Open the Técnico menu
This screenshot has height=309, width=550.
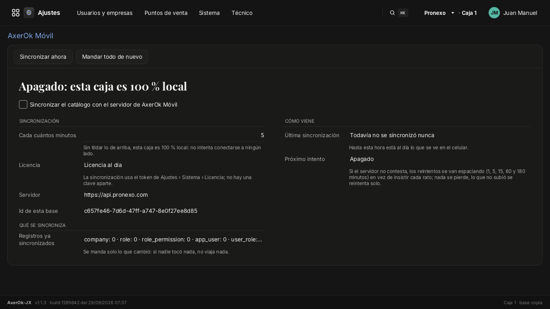click(x=242, y=13)
